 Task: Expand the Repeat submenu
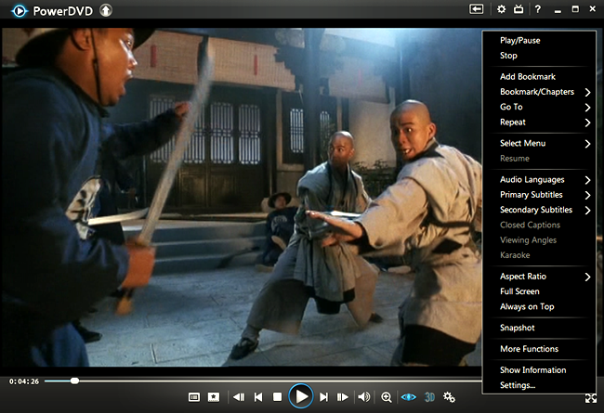click(x=539, y=122)
